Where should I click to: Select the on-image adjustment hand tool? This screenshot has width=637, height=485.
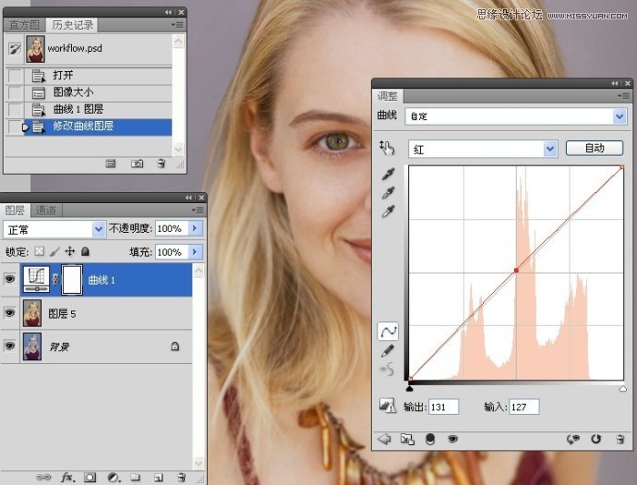[387, 148]
